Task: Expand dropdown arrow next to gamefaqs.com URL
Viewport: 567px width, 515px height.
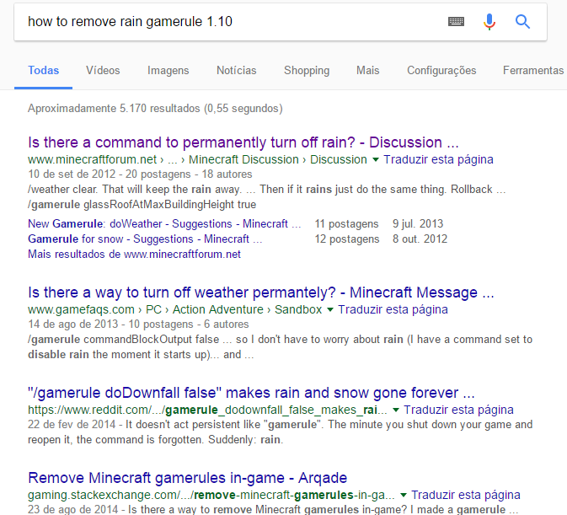Action: pyautogui.click(x=329, y=309)
